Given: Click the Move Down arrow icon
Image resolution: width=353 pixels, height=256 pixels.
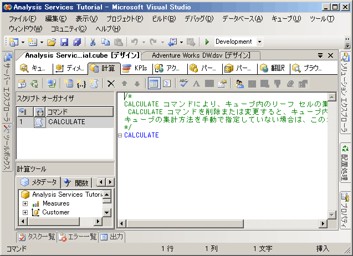Looking at the screenshot, I should (137, 84).
